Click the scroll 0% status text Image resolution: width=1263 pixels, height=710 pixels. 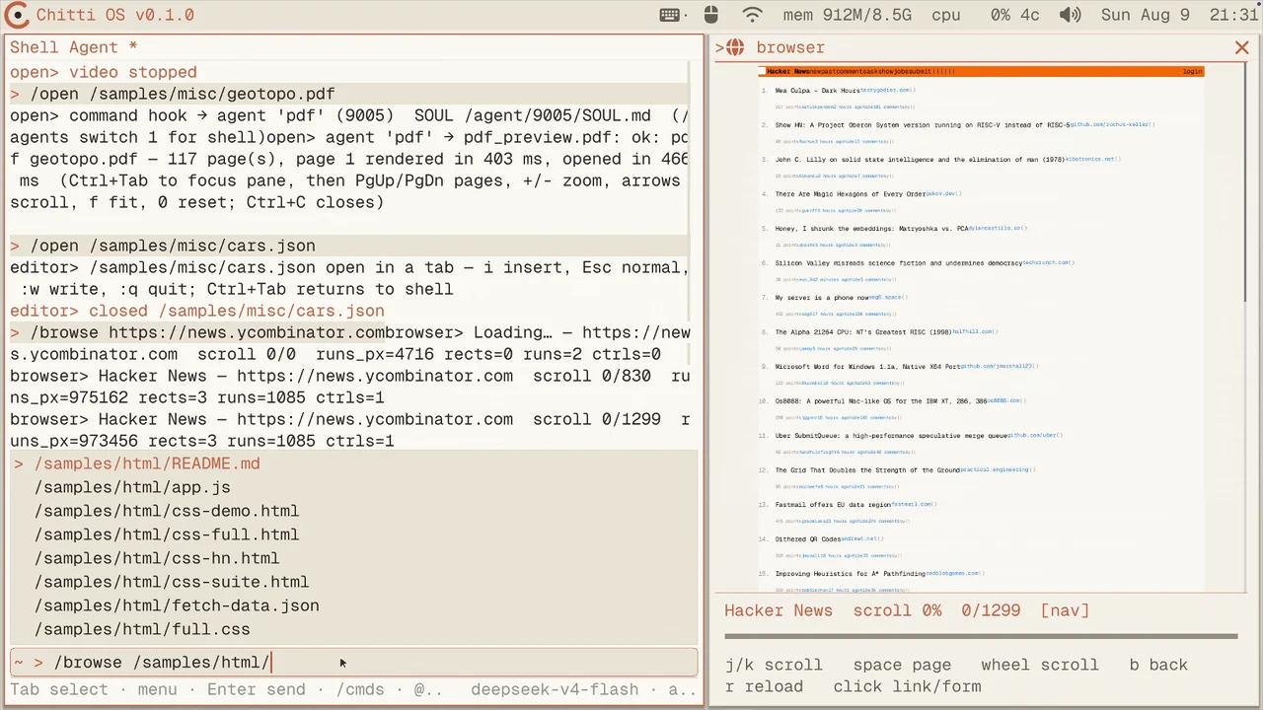click(897, 610)
